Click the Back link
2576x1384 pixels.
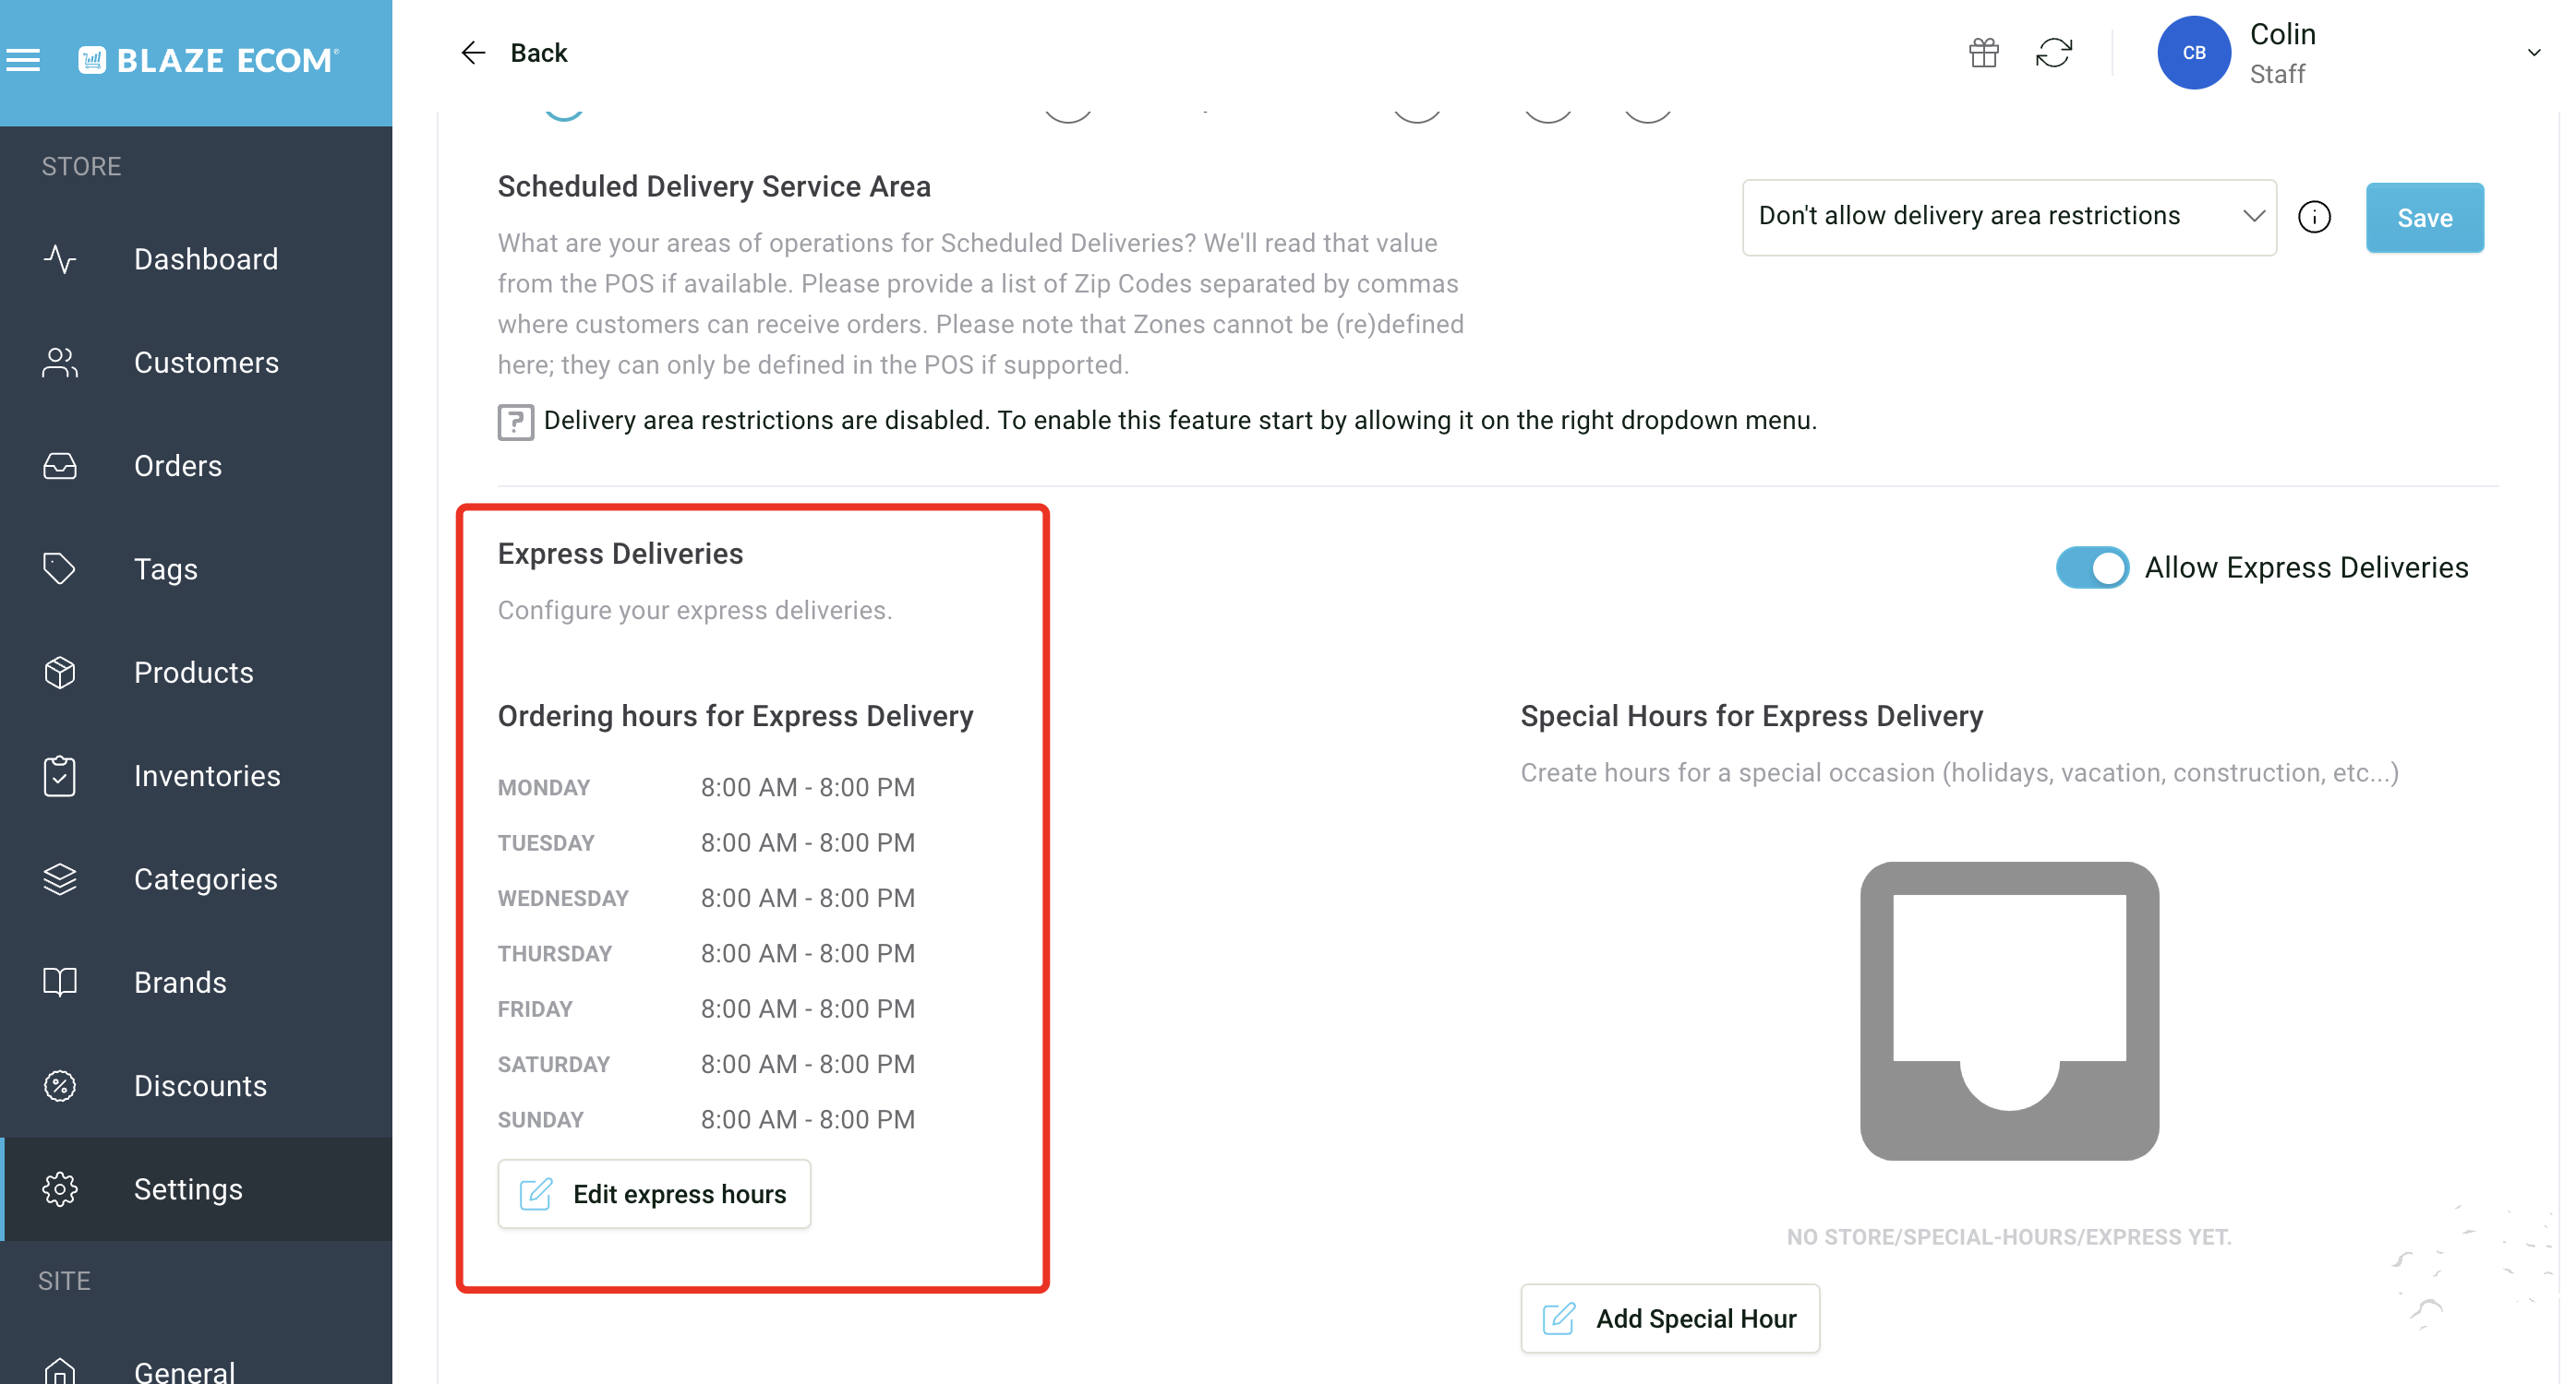tap(538, 53)
